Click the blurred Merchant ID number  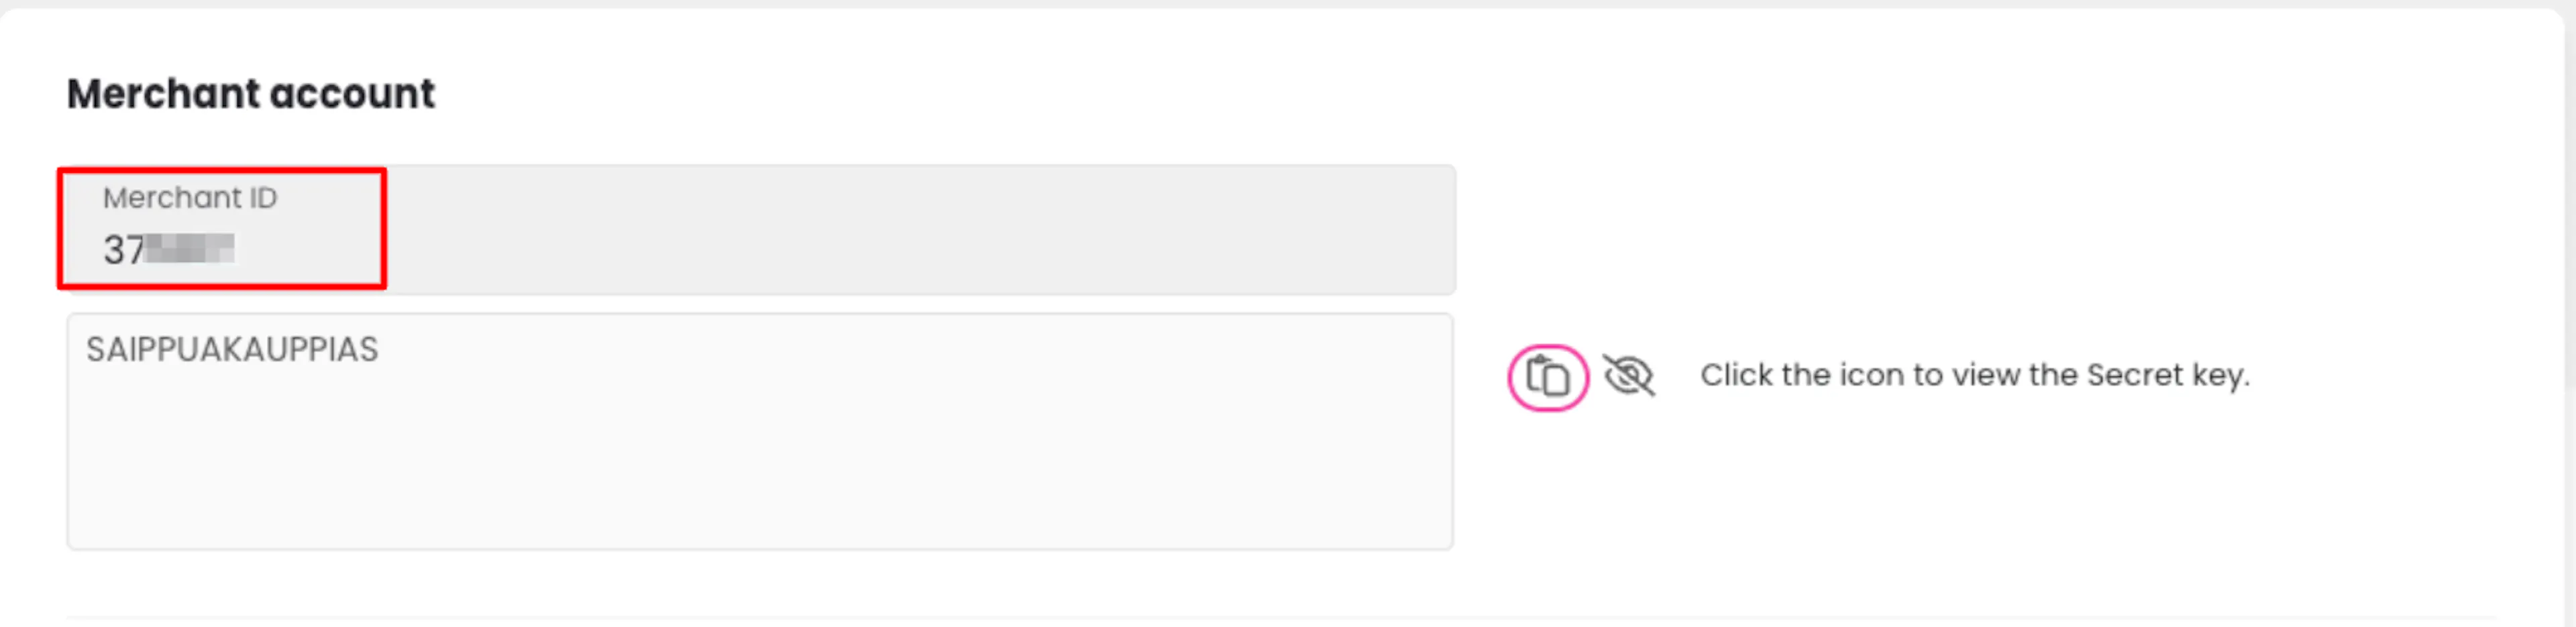click(x=190, y=249)
